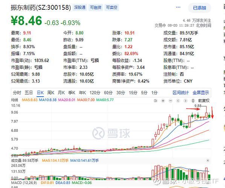
Task: Click the 可融资 tag
Action: tap(96, 7)
